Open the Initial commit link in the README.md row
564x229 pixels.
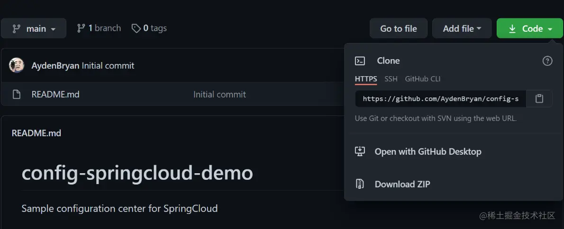pyautogui.click(x=220, y=95)
